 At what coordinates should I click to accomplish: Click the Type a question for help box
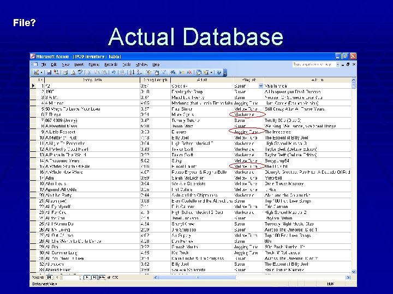(314, 64)
